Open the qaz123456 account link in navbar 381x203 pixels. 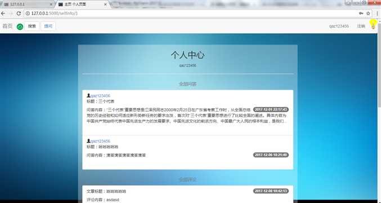(339, 26)
